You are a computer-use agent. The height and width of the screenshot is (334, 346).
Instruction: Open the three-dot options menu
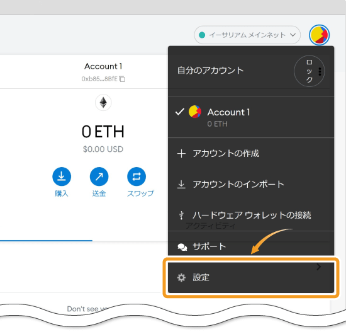[320, 72]
